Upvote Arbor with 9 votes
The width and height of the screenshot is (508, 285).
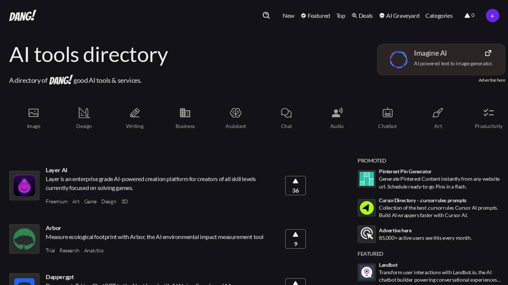(x=295, y=239)
